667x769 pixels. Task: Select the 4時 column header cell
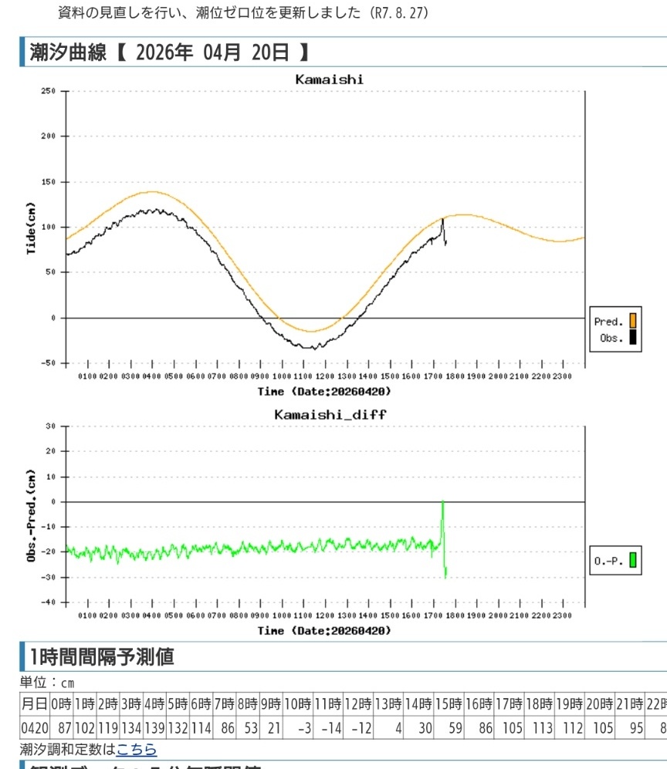pos(154,704)
